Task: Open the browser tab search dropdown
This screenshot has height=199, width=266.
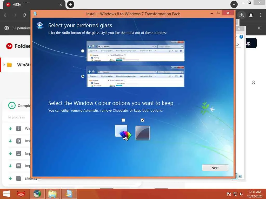Action: pos(234,5)
